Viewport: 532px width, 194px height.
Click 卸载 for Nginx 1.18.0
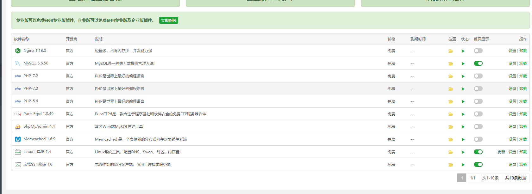coord(523,51)
